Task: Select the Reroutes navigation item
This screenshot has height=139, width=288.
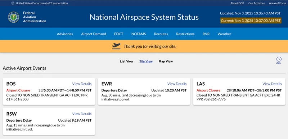Action: pyautogui.click(x=161, y=34)
